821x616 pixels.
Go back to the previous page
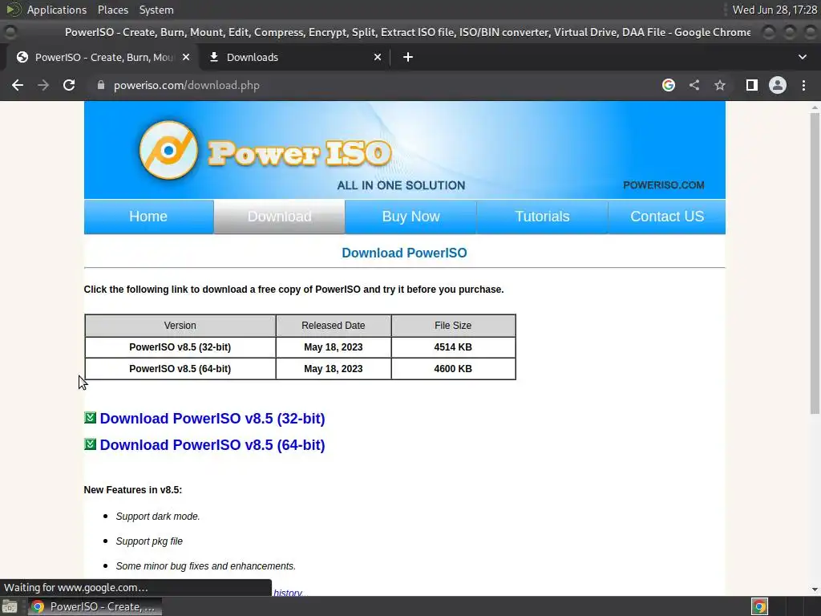coord(18,85)
